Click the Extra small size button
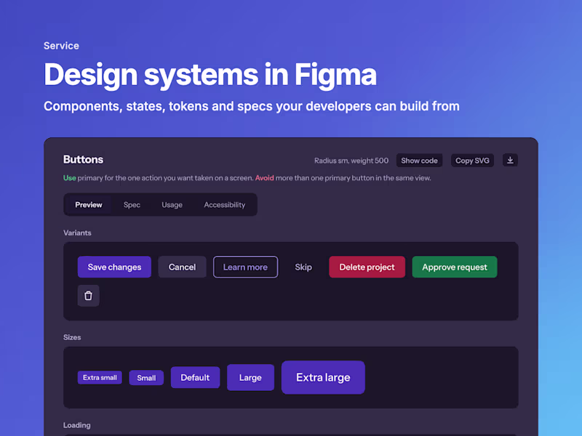 point(100,377)
